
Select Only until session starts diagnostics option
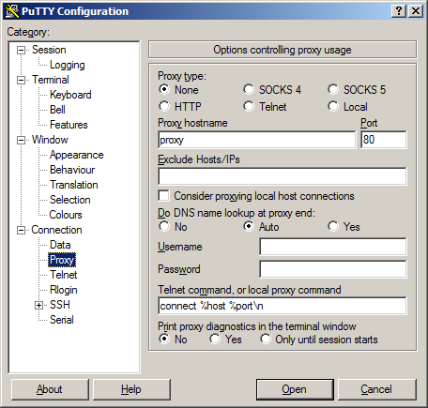click(266, 339)
